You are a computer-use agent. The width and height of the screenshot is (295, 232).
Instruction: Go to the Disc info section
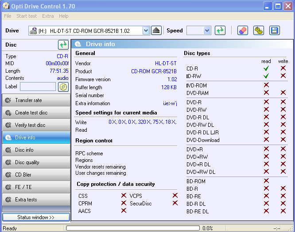click(x=36, y=150)
